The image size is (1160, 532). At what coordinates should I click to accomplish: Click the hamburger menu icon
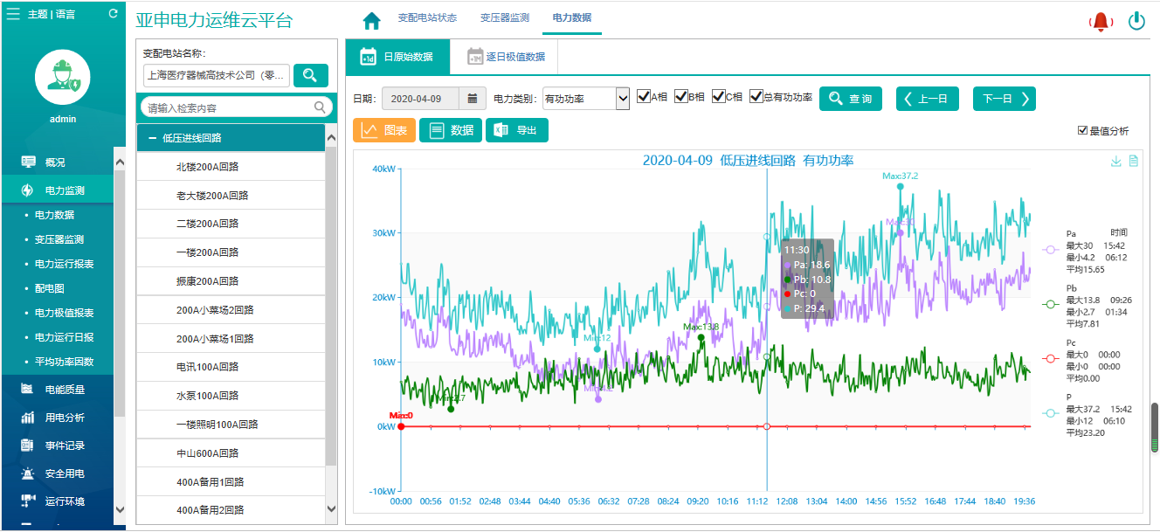(13, 14)
